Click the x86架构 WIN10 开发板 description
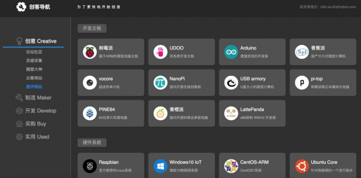This screenshot has height=178, width=361. tap(258, 118)
